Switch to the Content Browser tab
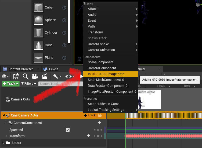This screenshot has height=148, width=202. [20, 69]
